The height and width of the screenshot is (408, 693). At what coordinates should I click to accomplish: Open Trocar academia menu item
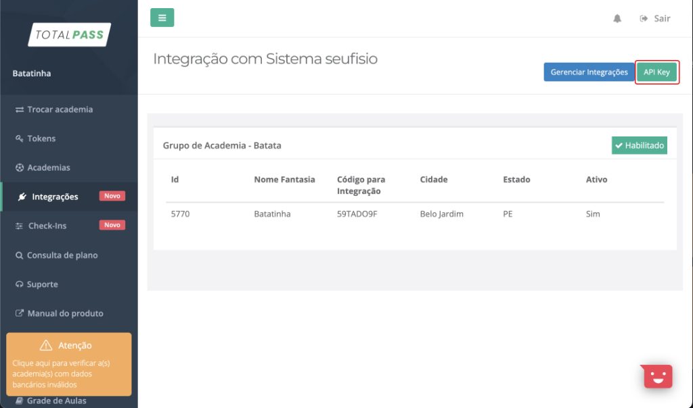pyautogui.click(x=69, y=109)
